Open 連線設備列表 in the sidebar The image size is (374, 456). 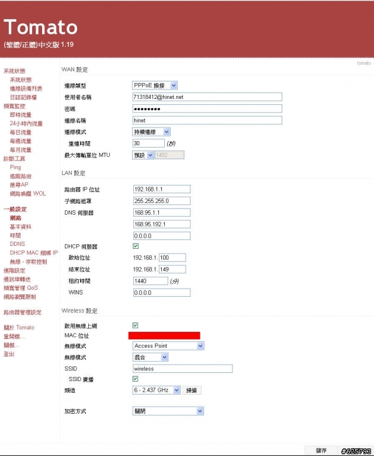tap(26, 88)
